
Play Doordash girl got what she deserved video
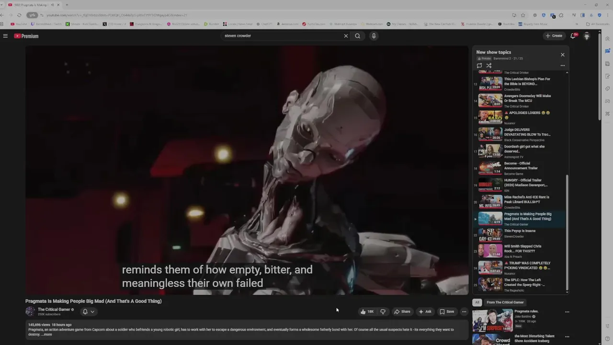click(520, 151)
